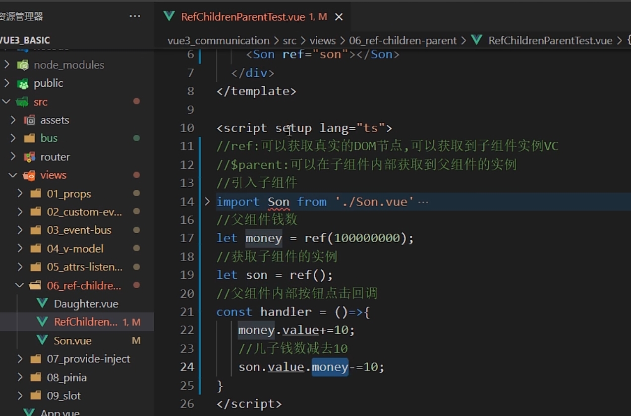Viewport: 631px width, 416px height.
Task: Click the views folder icon
Action: (30, 175)
